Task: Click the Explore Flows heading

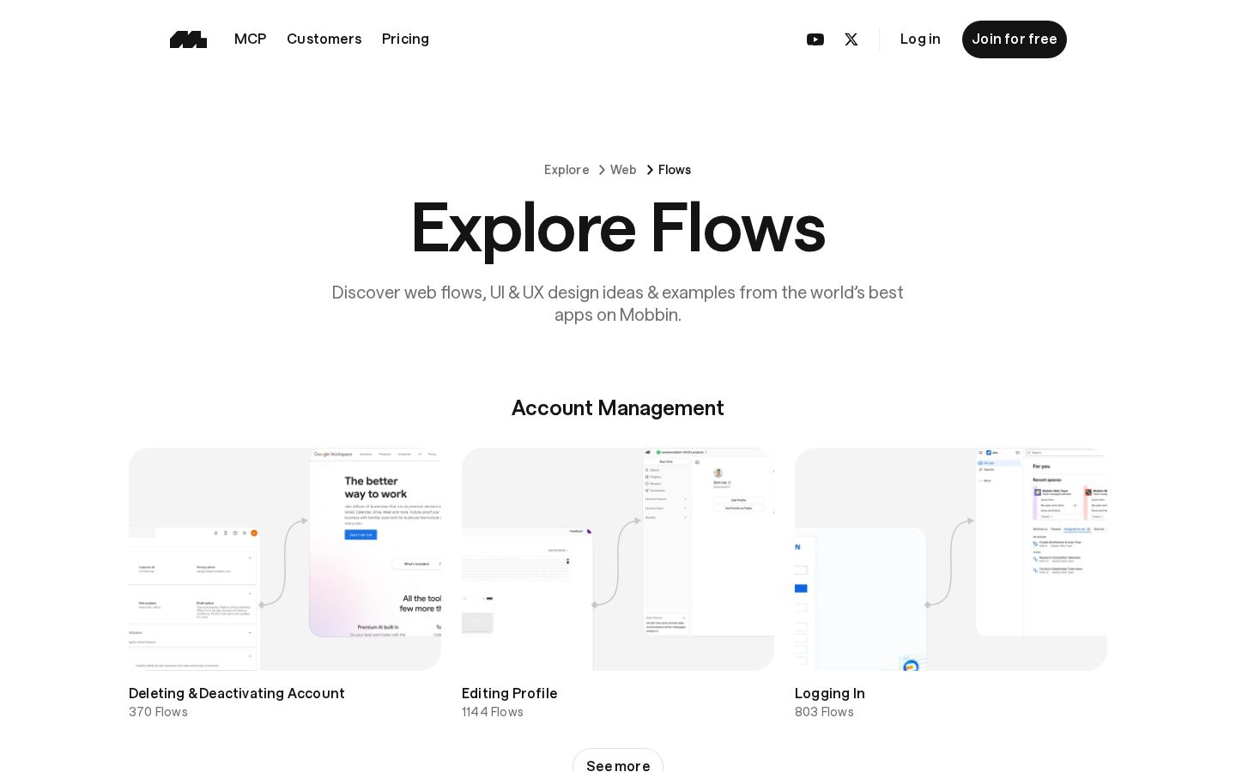Action: [x=618, y=228]
